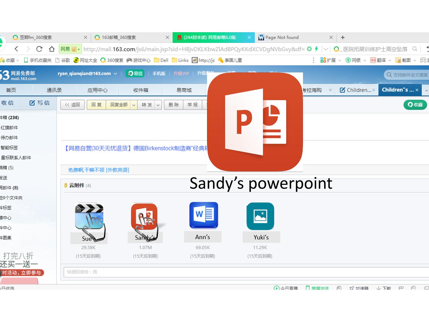Click the 易信 button in mail header
This screenshot has height=322, width=429.
point(135,74)
